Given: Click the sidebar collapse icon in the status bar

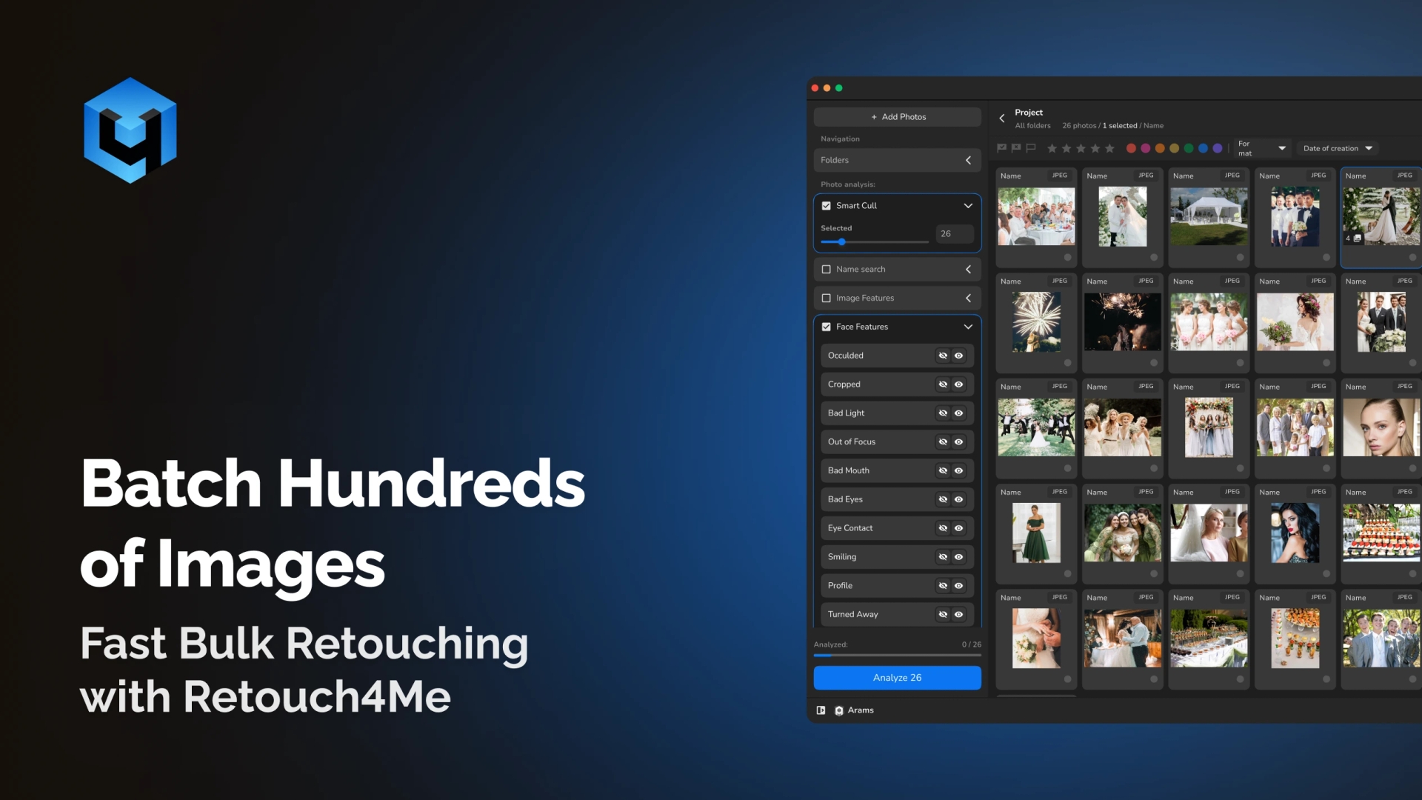Looking at the screenshot, I should coord(820,710).
